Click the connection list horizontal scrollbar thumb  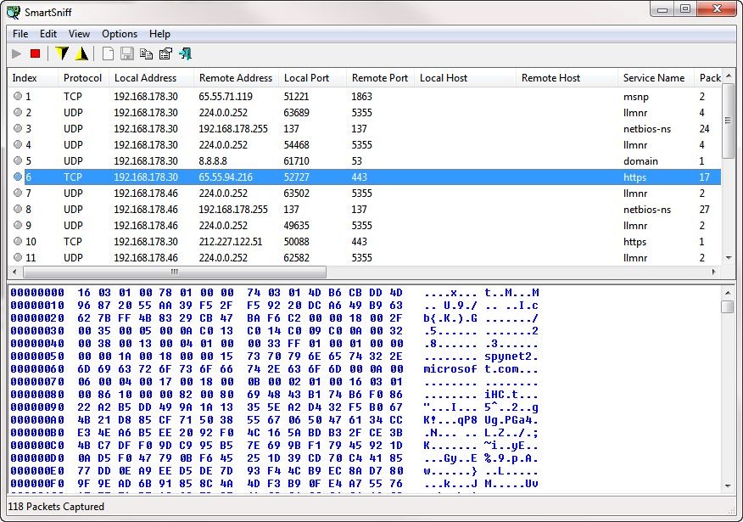(x=174, y=272)
